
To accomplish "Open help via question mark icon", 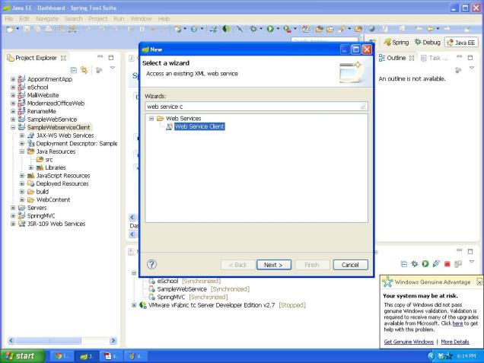I will click(x=152, y=264).
